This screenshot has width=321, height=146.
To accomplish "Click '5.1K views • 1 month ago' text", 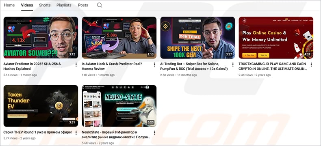I will point(20,75).
